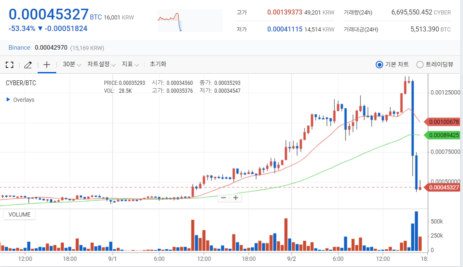The width and height of the screenshot is (463, 267).
Task: Enter fullscreen chart mode
Action: (10, 64)
